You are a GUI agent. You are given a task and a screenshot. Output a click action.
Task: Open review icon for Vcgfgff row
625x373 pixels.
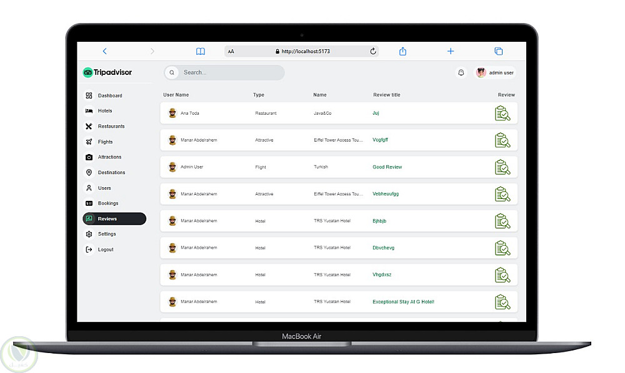(502, 140)
